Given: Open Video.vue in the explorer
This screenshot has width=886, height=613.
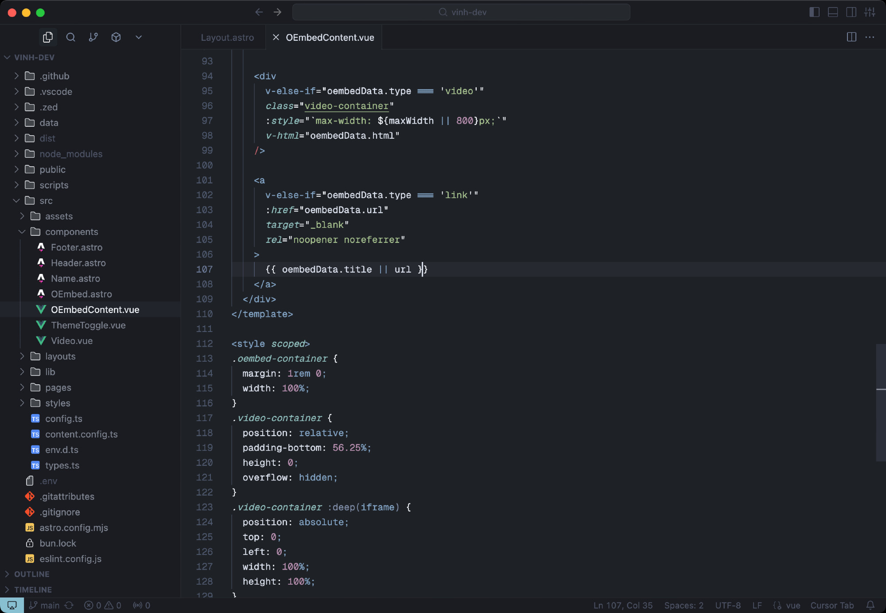Looking at the screenshot, I should point(90,341).
